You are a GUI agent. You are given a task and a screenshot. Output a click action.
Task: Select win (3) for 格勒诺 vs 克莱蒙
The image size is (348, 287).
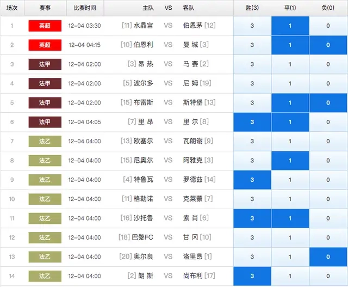pos(252,199)
